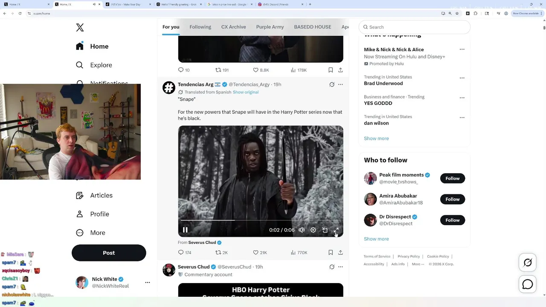Open options for Brad Underwood trend
Screen dimensions: 546x307
(462, 78)
